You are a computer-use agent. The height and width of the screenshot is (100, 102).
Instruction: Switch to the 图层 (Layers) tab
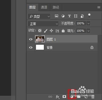[x=33, y=7]
